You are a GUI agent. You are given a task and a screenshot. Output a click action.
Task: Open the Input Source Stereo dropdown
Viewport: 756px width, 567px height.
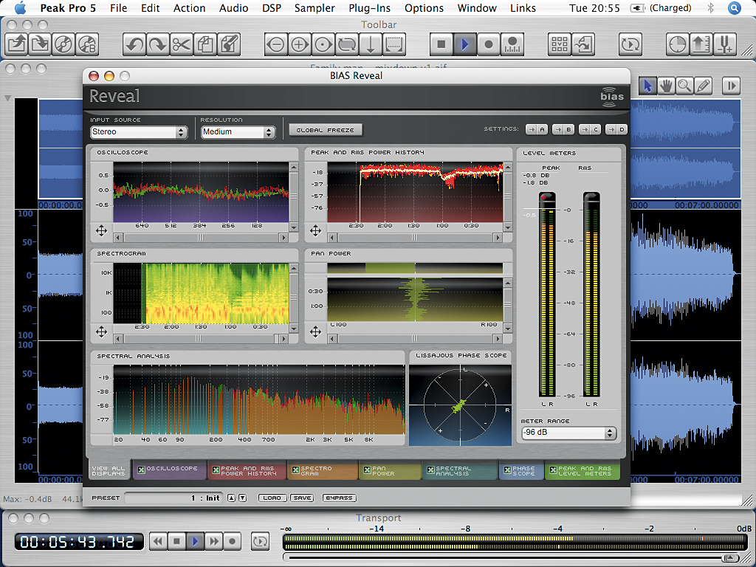point(139,132)
